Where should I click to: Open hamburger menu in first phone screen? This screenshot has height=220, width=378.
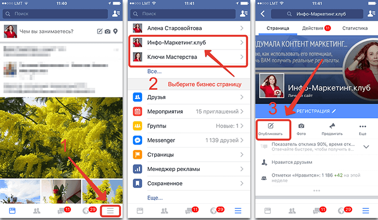(110, 211)
